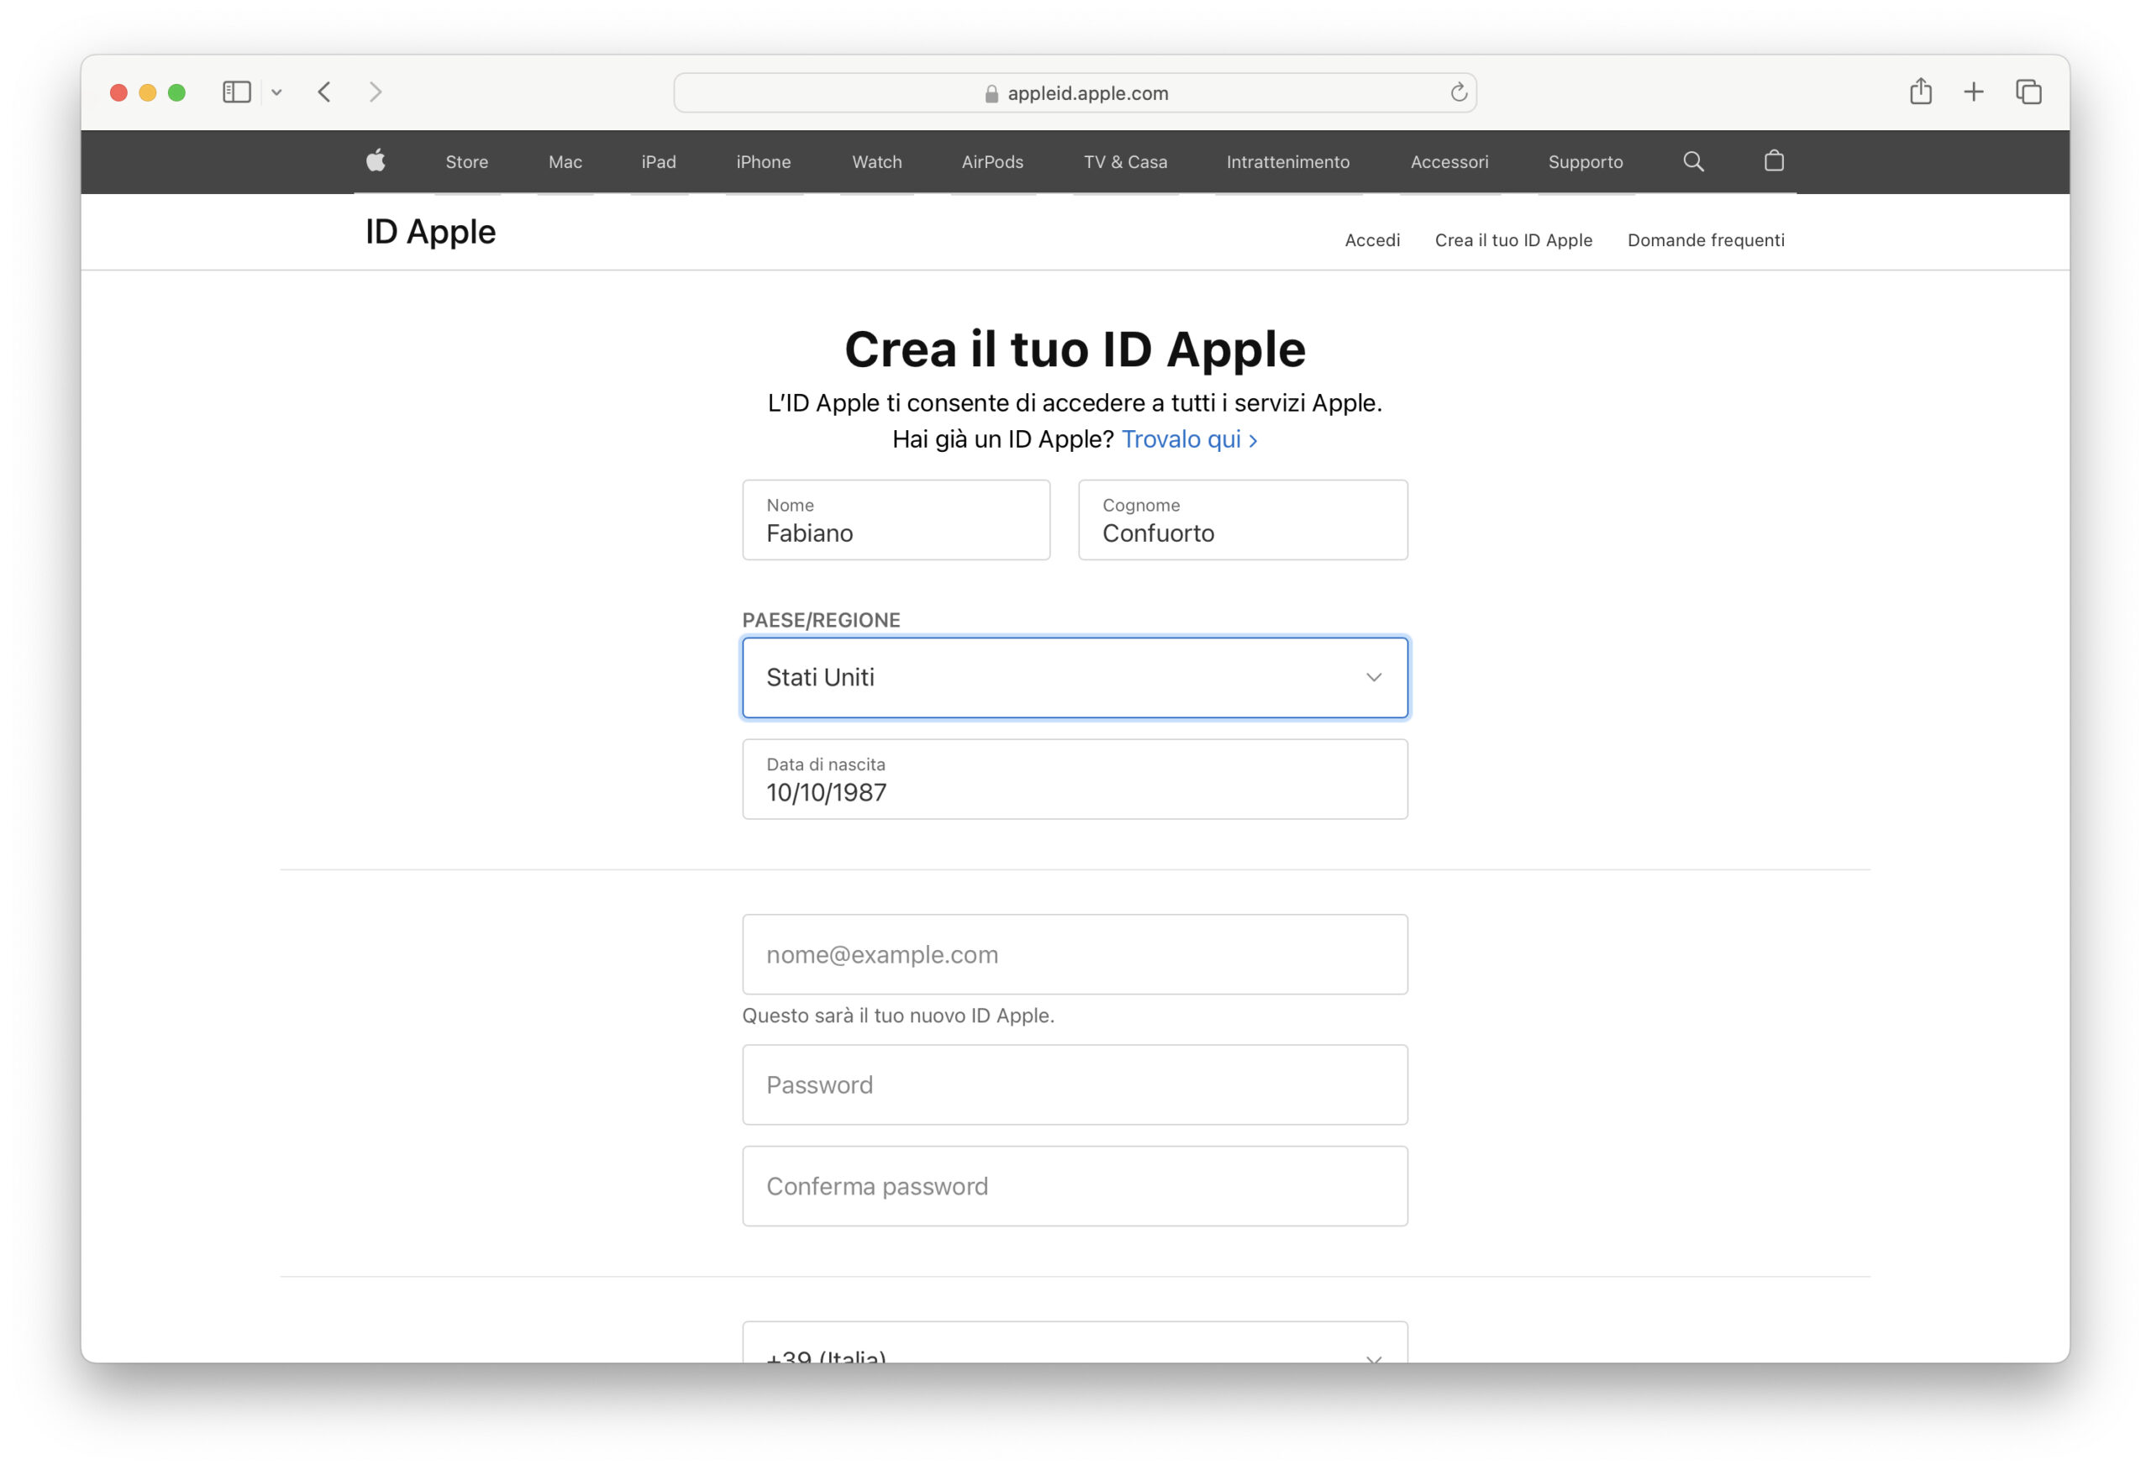Open the TV & Casa menu item
Image resolution: width=2151 pixels, height=1470 pixels.
point(1125,162)
